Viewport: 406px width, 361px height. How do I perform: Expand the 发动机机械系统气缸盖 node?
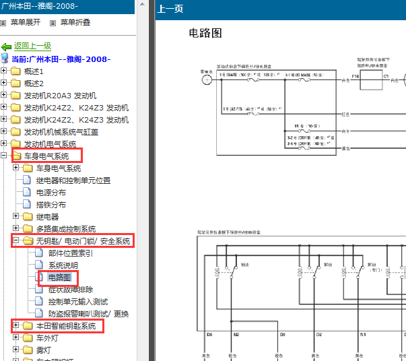3,131
